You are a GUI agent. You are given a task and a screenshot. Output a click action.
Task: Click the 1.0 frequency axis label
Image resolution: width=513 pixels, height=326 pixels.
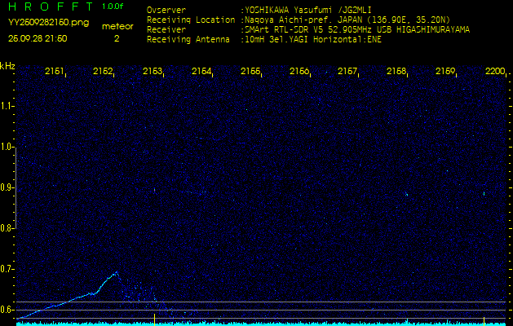[7, 147]
